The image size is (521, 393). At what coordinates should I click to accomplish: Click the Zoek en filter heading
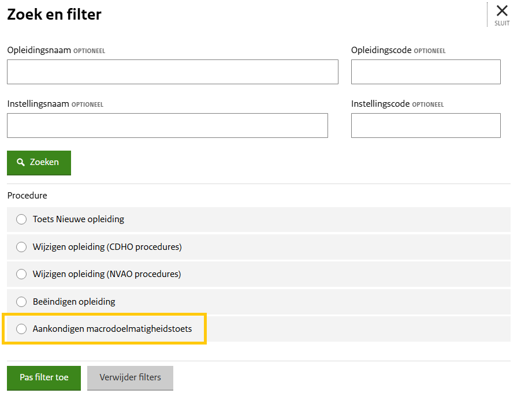(x=54, y=14)
